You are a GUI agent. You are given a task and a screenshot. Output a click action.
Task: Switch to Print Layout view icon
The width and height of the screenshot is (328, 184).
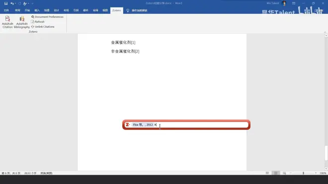coord(276,173)
